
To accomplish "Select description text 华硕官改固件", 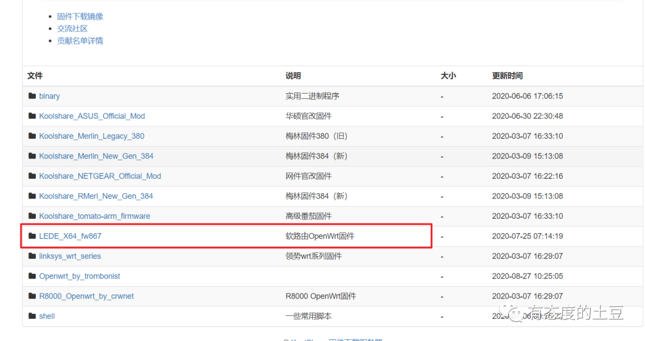I will (x=309, y=116).
